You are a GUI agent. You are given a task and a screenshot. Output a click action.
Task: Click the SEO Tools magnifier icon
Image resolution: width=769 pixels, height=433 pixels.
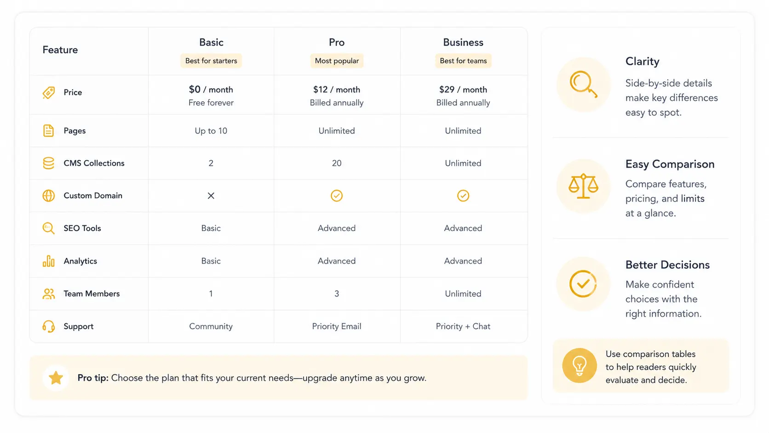click(48, 228)
